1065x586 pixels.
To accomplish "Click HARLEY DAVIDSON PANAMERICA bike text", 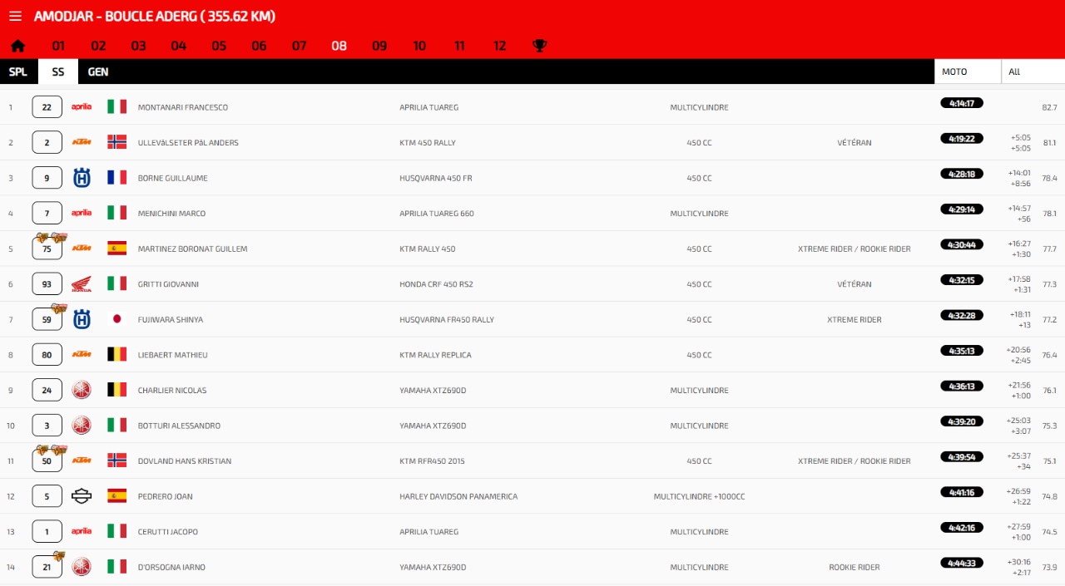I will click(458, 496).
